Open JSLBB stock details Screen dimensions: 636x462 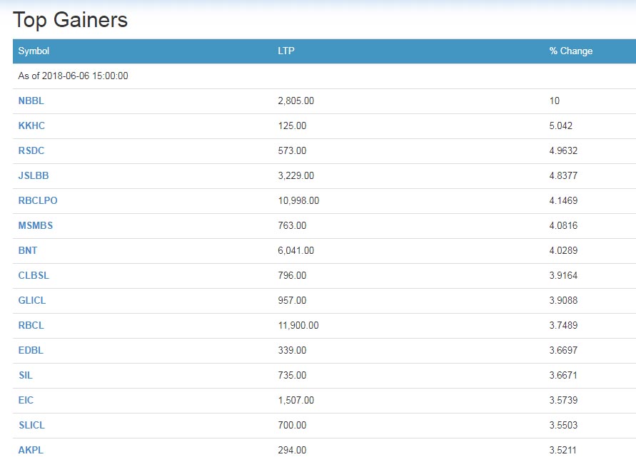(x=34, y=175)
